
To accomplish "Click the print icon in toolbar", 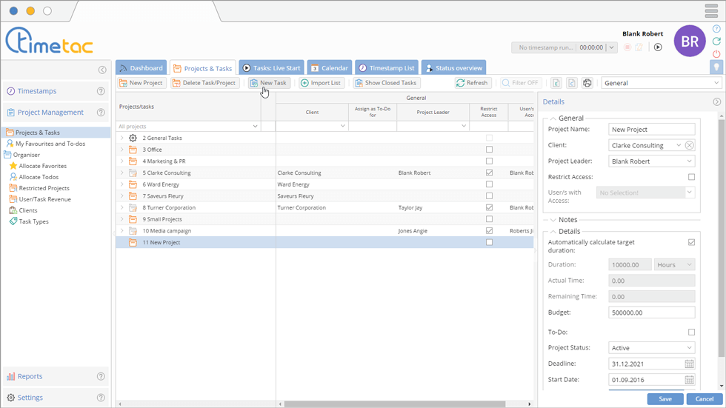I will [x=587, y=83].
